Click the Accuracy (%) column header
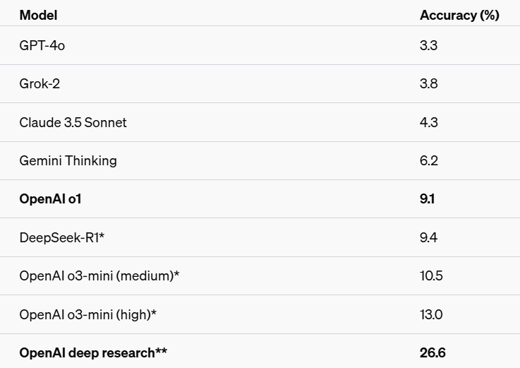The width and height of the screenshot is (520, 368). click(459, 16)
